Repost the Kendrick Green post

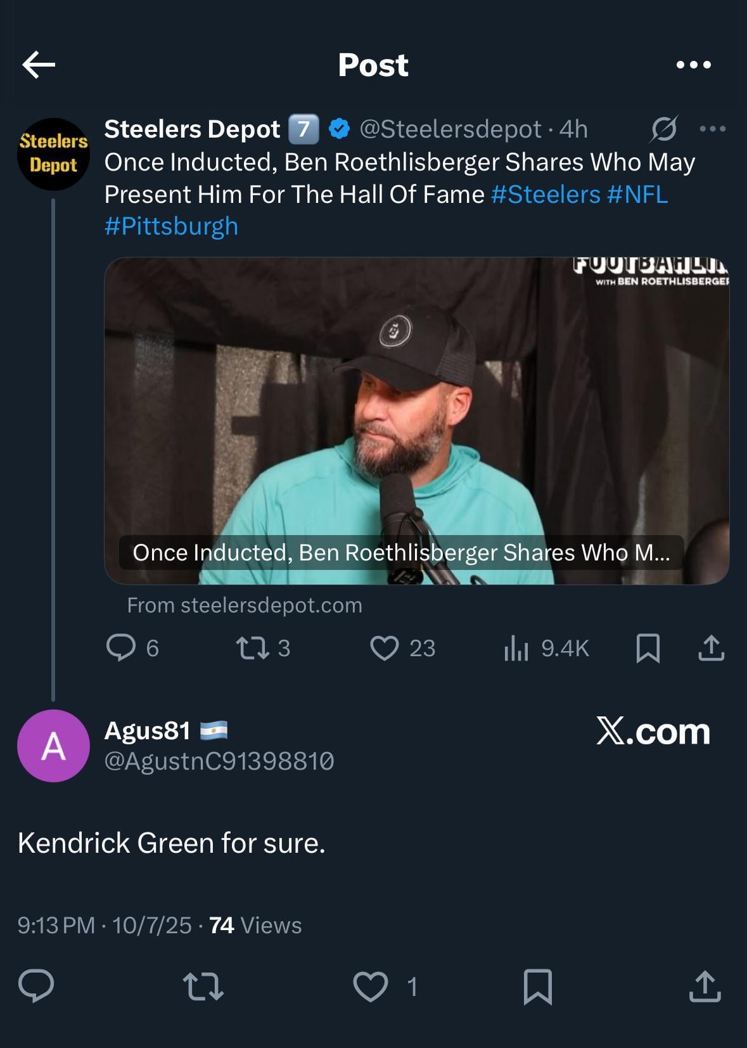click(x=203, y=987)
